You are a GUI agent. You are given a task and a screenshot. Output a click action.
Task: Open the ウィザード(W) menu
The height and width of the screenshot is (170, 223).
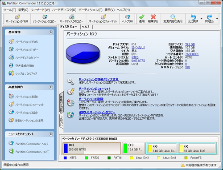(40, 10)
